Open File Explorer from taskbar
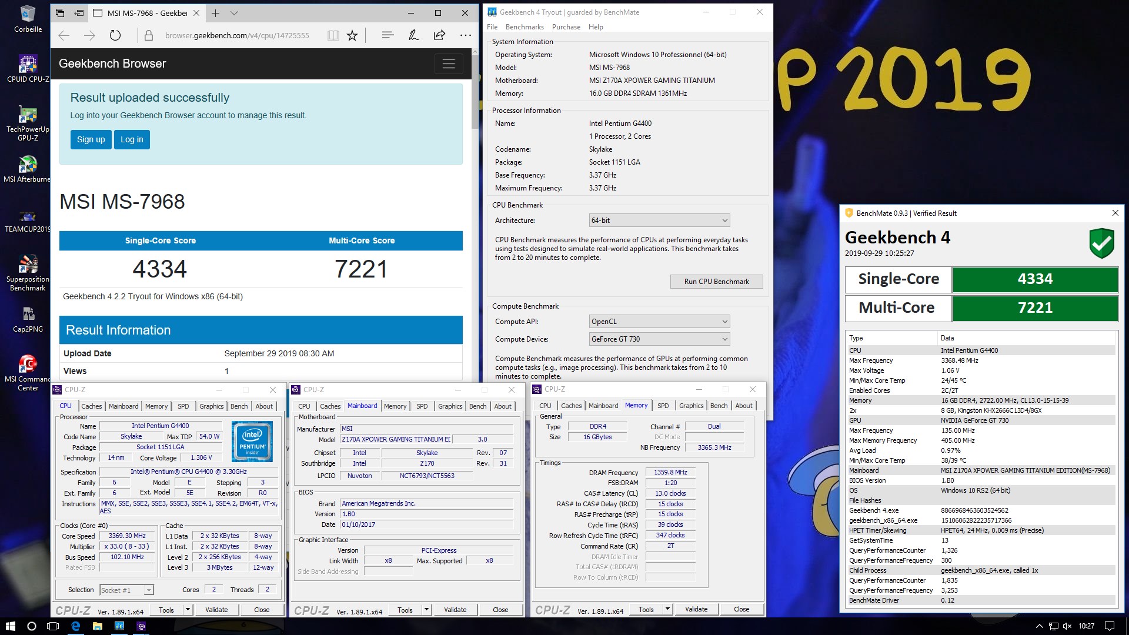1129x635 pixels. click(98, 626)
